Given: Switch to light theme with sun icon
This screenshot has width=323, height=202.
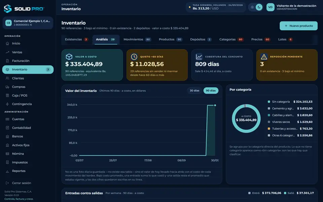Looking at the screenshot, I should [x=252, y=7].
